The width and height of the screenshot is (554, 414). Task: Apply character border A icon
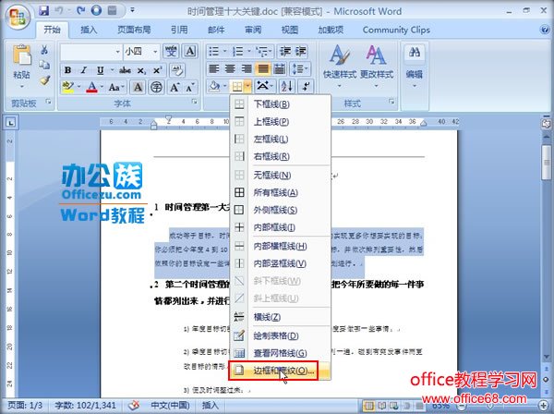pyautogui.click(x=190, y=52)
